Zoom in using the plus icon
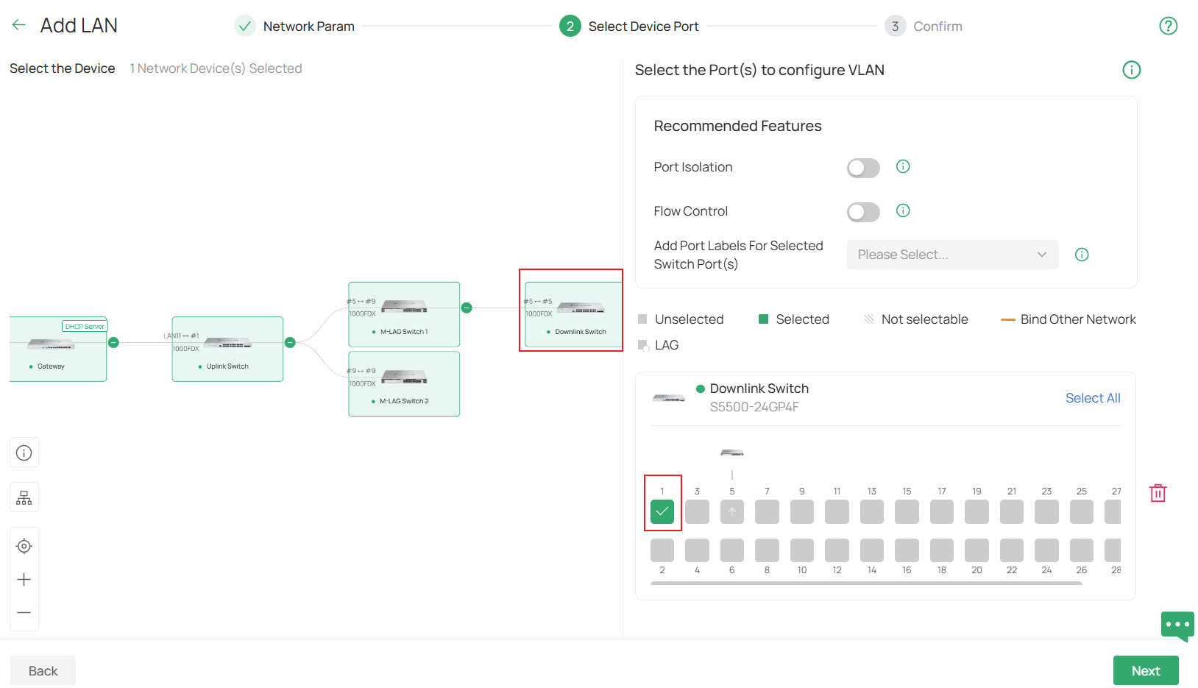 pyautogui.click(x=24, y=579)
